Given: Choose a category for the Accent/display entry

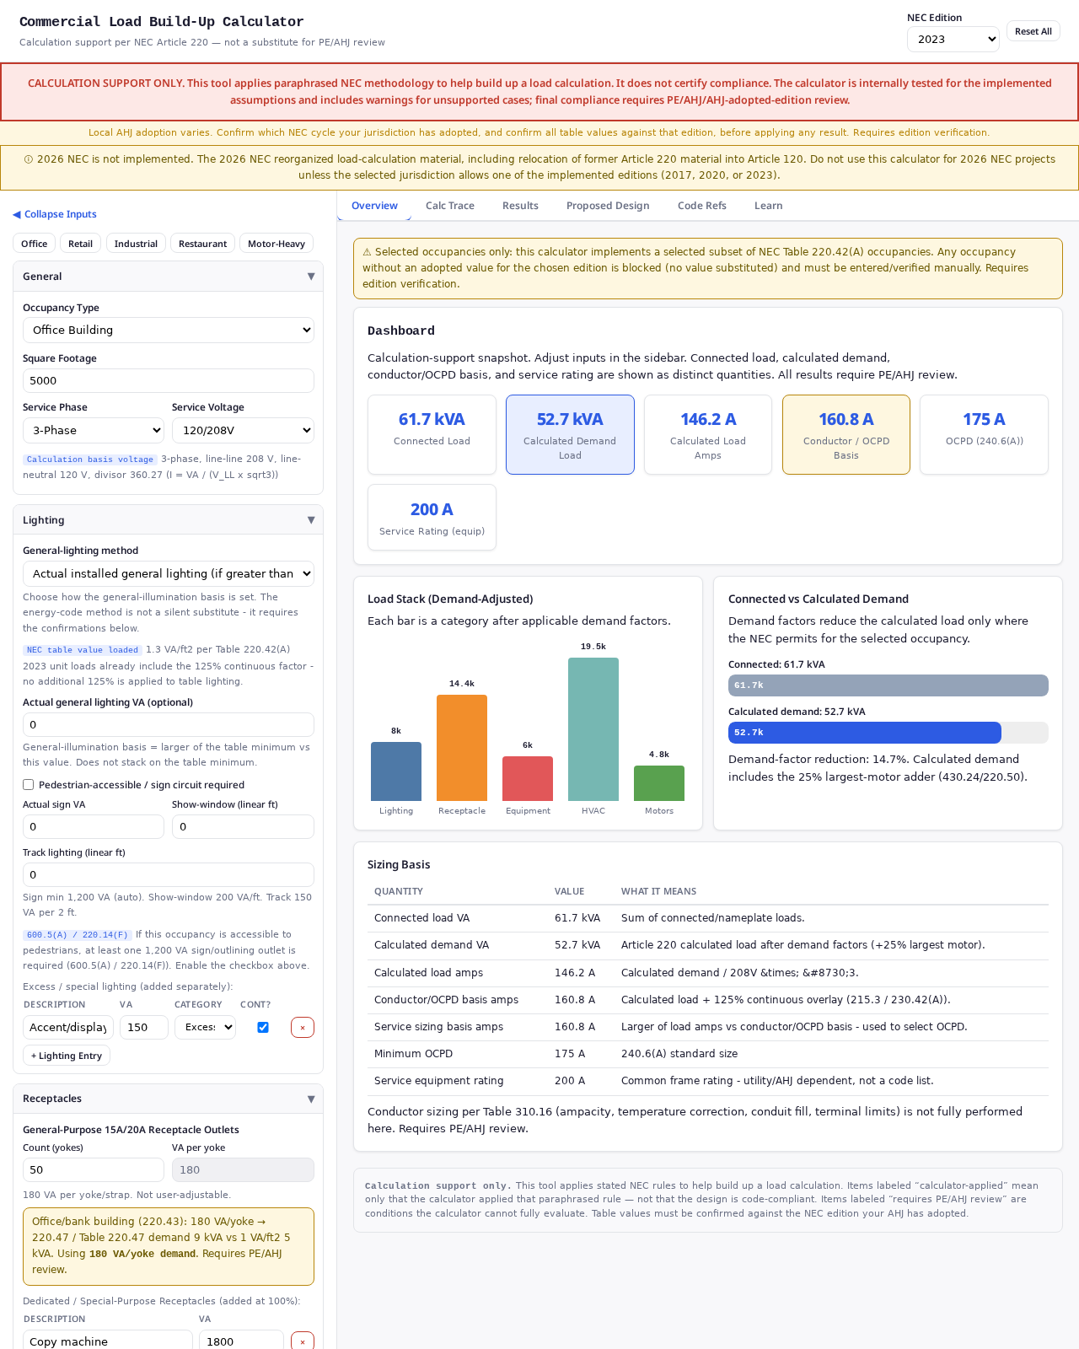Looking at the screenshot, I should pos(205,1027).
